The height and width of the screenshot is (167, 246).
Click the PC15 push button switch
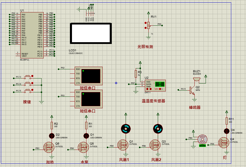pyautogui.click(x=28, y=91)
